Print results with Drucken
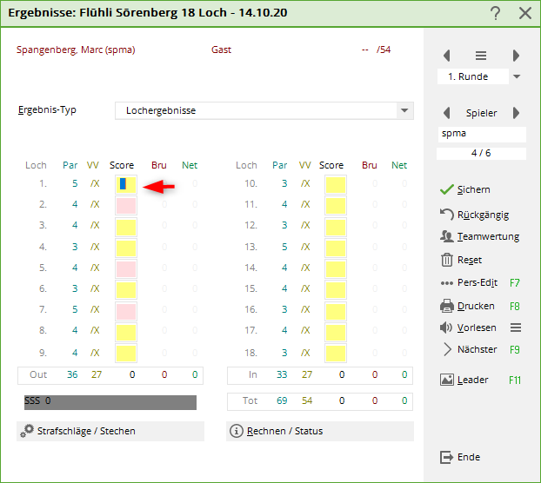The height and width of the screenshot is (483, 541). (x=469, y=306)
